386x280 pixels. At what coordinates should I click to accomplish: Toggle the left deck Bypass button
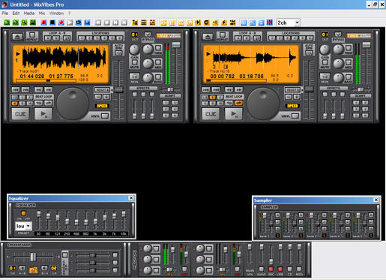[x=148, y=35]
